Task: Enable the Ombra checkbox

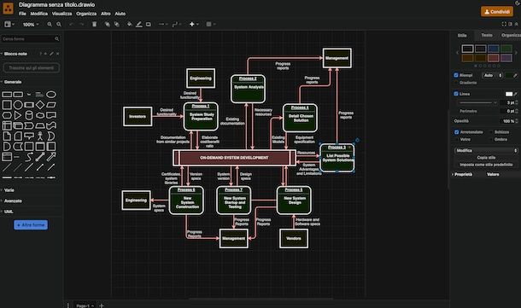Action: tap(491, 139)
